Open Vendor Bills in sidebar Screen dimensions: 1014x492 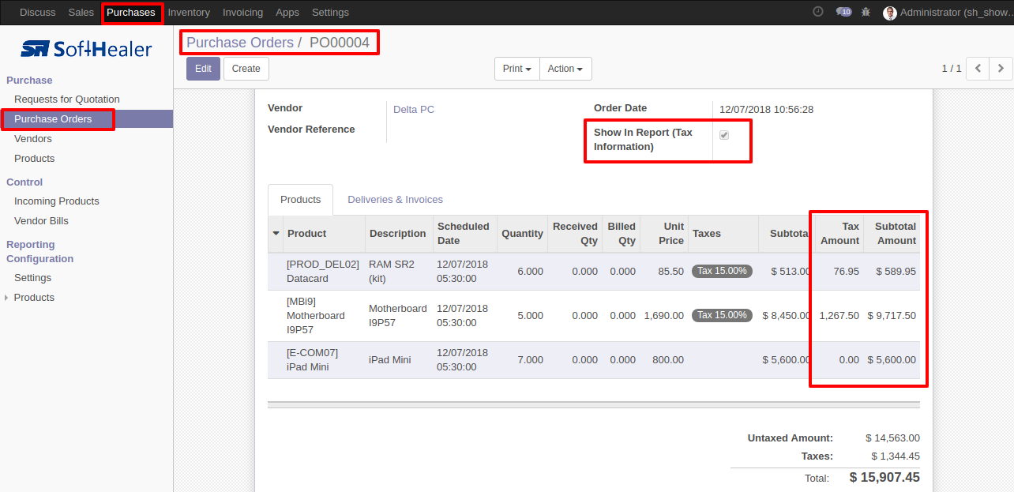(41, 221)
